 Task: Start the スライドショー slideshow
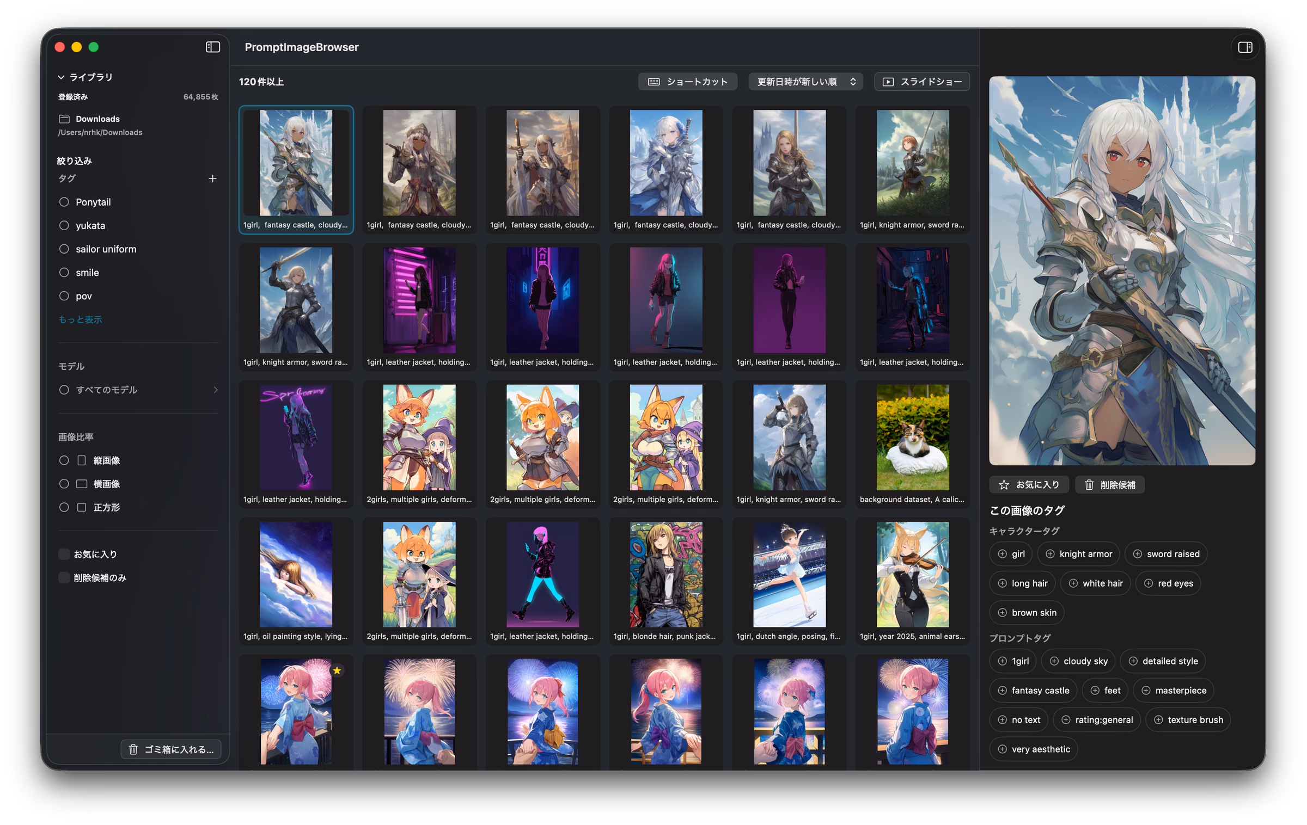tap(921, 82)
